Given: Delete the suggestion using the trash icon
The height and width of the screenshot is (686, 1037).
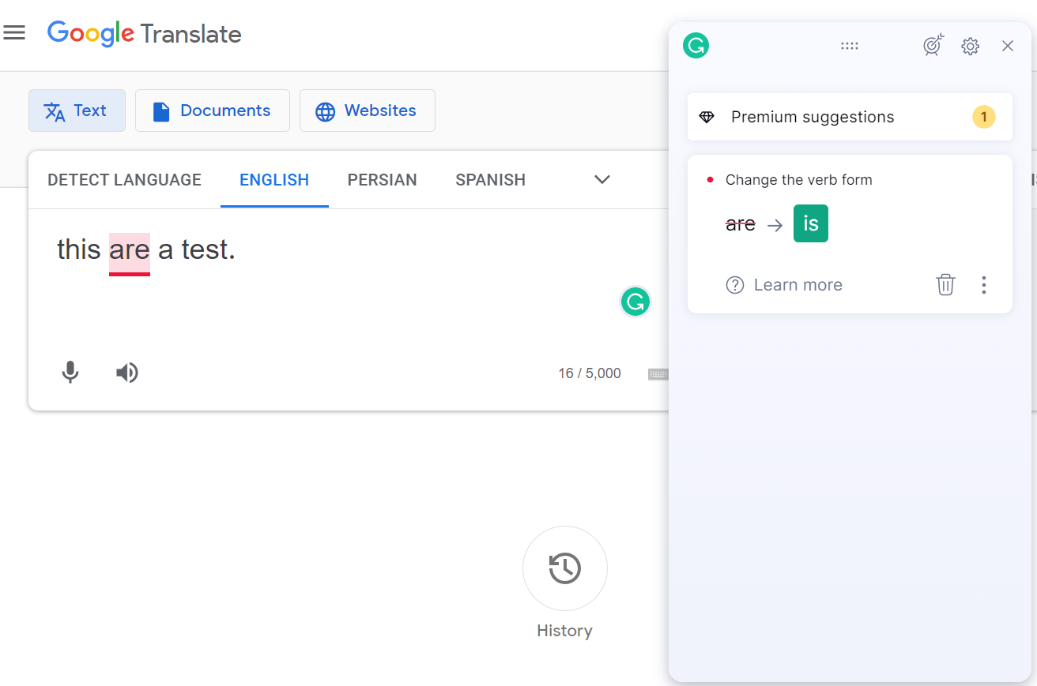Looking at the screenshot, I should (945, 284).
